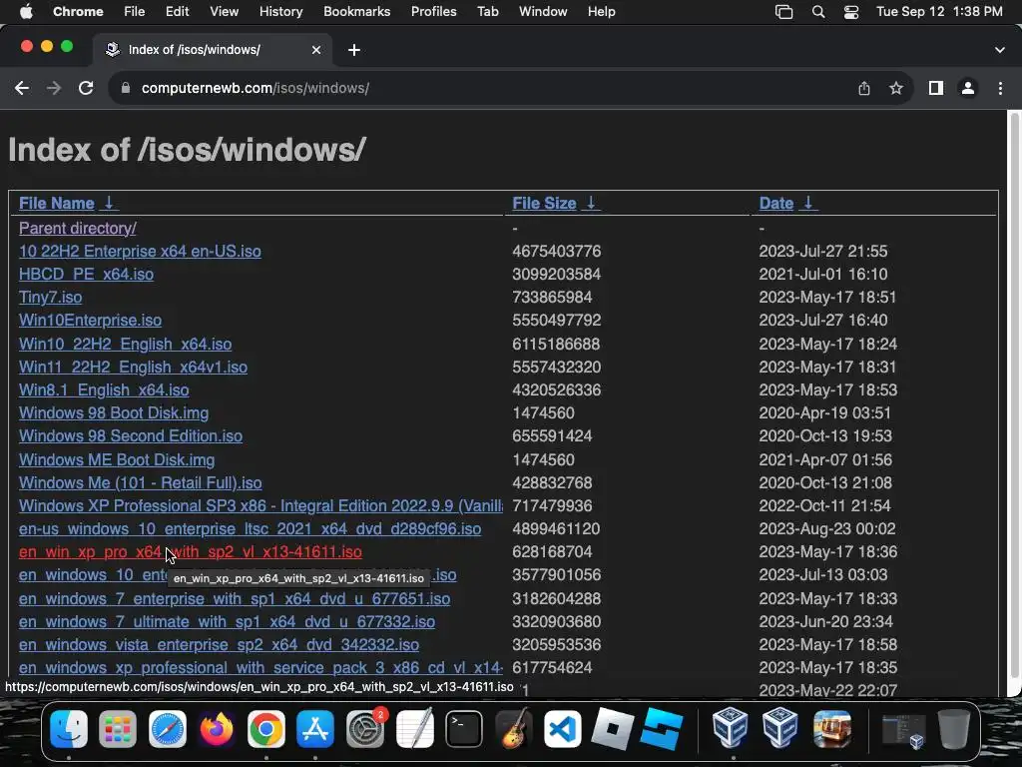Download en_windows_vista_enterprise_sp2 iso
Image resolution: width=1022 pixels, height=767 pixels.
pyautogui.click(x=219, y=645)
